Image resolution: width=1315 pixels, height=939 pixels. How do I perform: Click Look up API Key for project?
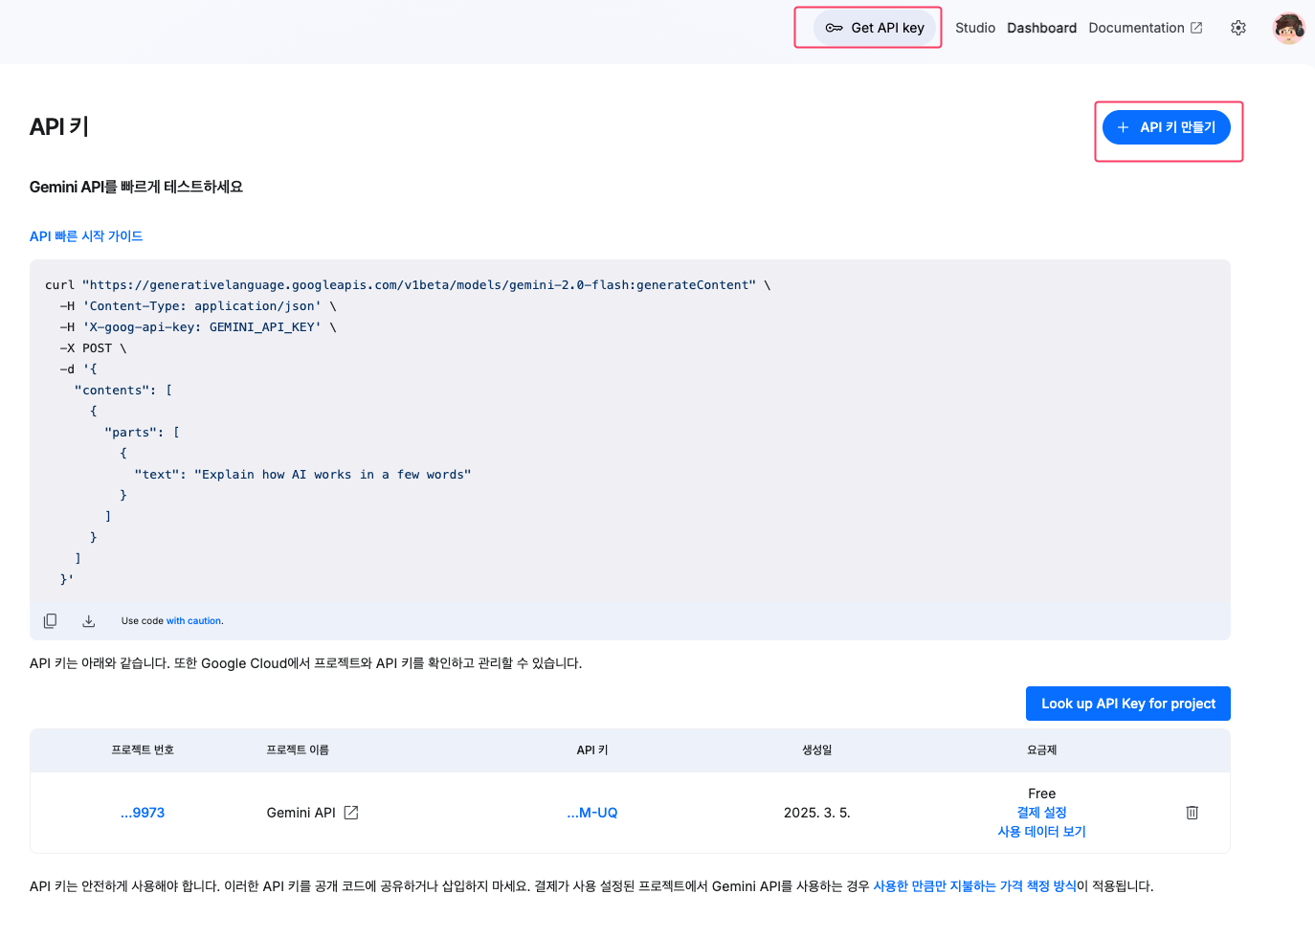pos(1128,704)
